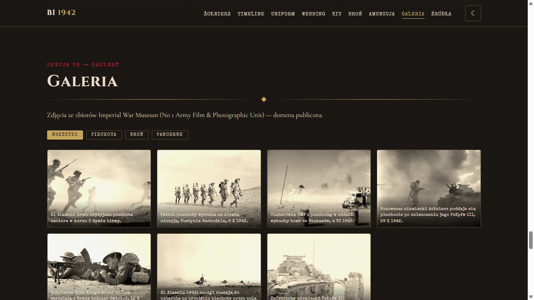Open the Źródła section
Viewport: 534px width, 300px height.
[x=441, y=14]
